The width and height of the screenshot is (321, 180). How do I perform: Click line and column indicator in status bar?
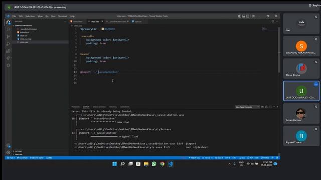pos(207,158)
